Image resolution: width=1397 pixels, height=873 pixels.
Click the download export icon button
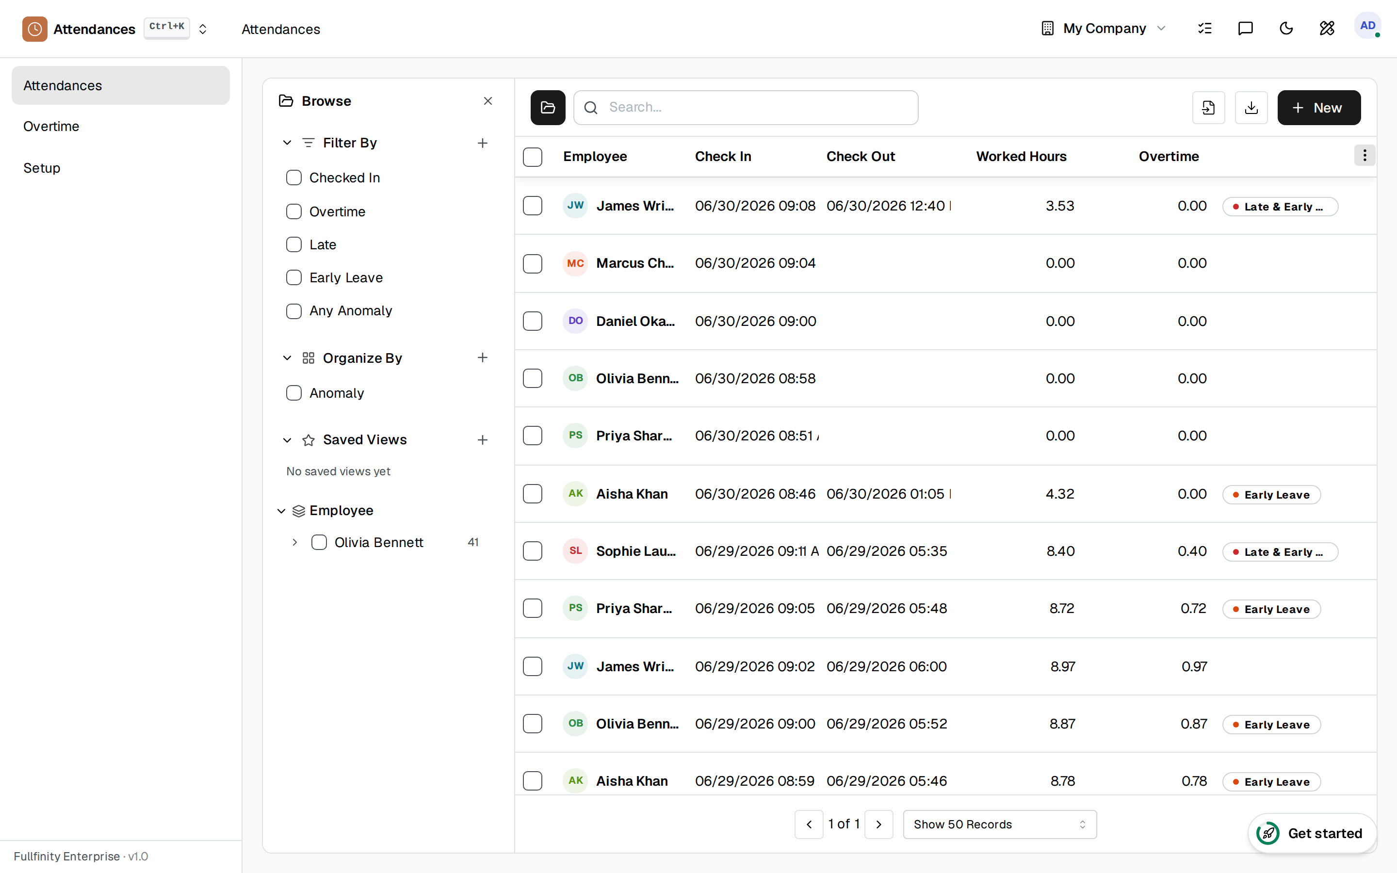tap(1251, 107)
